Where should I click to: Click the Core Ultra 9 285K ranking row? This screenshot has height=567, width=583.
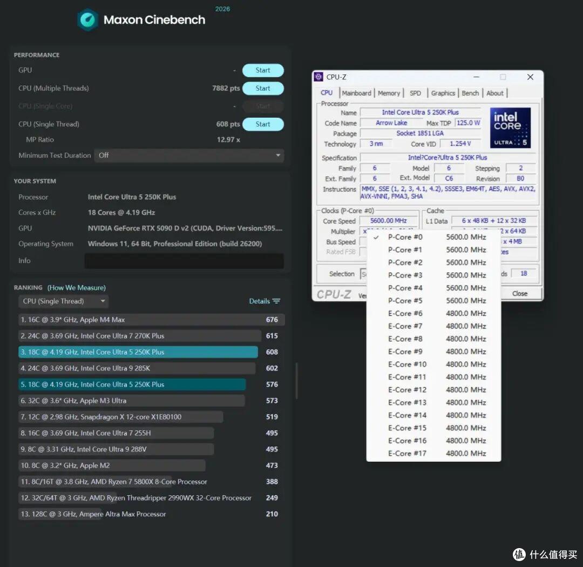pos(151,368)
